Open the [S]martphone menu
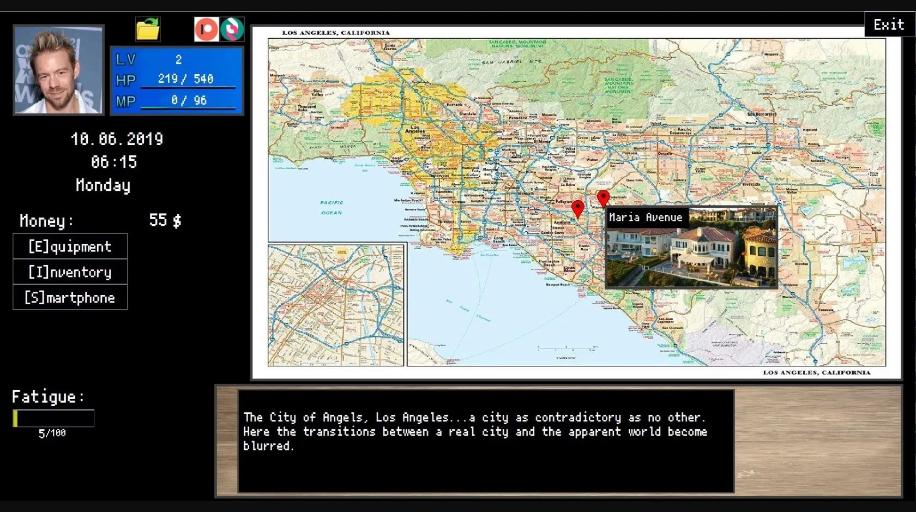Image resolution: width=916 pixels, height=512 pixels. pyautogui.click(x=69, y=297)
